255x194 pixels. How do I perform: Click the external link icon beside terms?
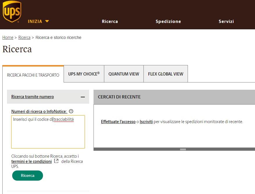coord(56,161)
